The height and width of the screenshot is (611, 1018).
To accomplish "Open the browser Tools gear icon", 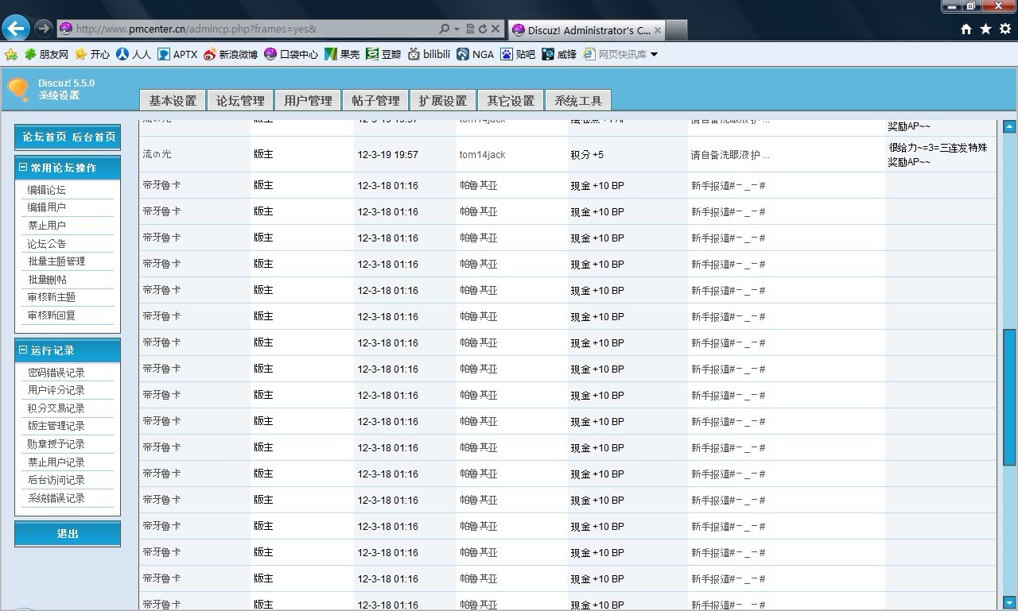I will (x=1005, y=29).
